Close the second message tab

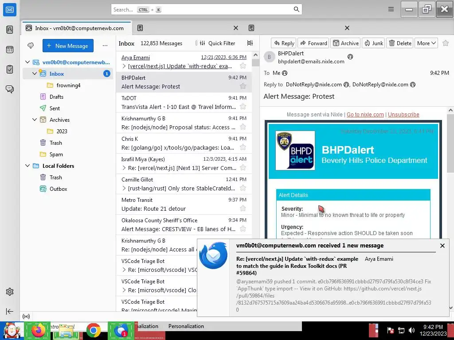tap(236, 28)
